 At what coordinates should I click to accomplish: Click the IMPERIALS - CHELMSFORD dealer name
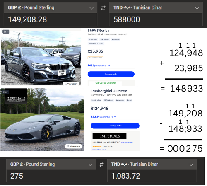click(106, 143)
